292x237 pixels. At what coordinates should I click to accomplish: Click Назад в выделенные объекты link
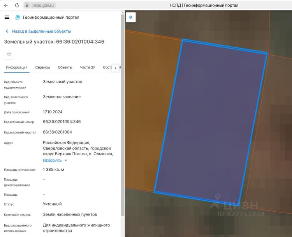pyautogui.click(x=42, y=31)
